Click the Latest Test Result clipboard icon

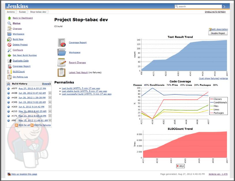tap(61, 72)
